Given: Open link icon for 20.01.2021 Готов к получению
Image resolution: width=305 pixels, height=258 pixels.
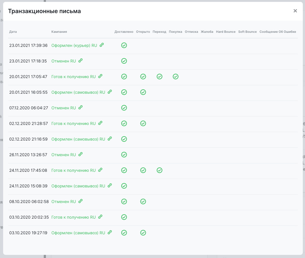Looking at the screenshot, I should pyautogui.click(x=100, y=76).
